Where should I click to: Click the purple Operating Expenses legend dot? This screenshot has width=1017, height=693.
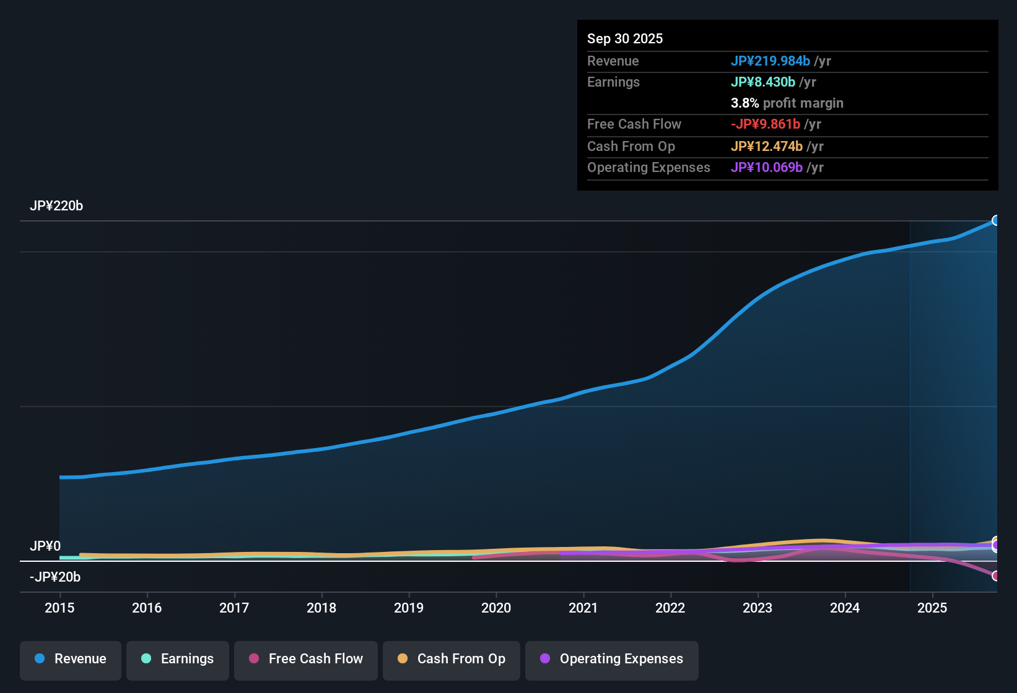[x=545, y=659]
